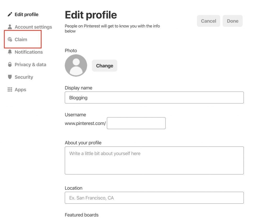
Task: Click the default profile photo avatar
Action: point(76,66)
